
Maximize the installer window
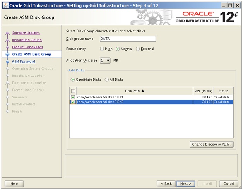pos(231,6)
